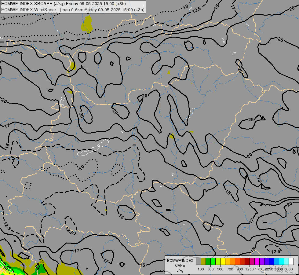Click the ECMWF-INDEX text in the legend
Screen dimensions: 299x275
point(180,261)
